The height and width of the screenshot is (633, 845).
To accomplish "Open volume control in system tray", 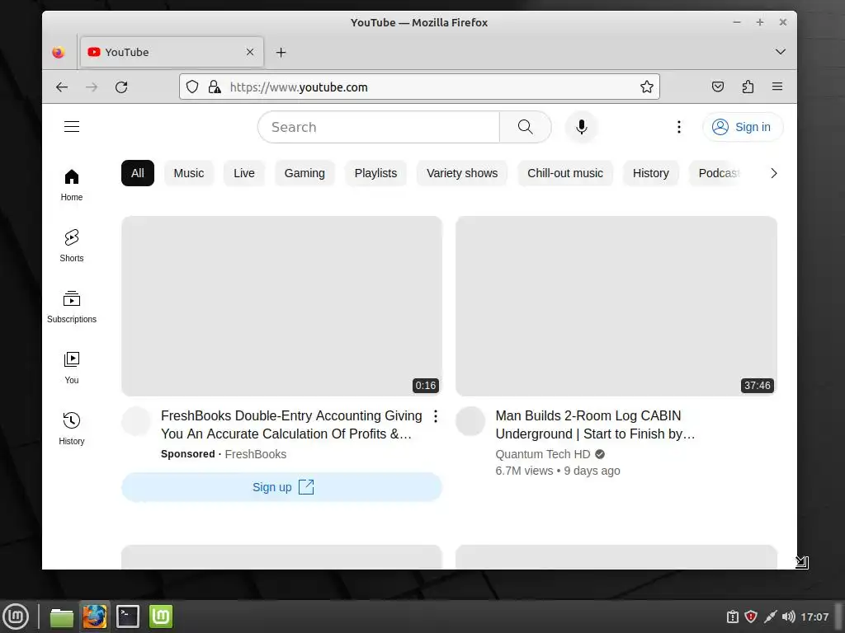I will click(x=788, y=617).
